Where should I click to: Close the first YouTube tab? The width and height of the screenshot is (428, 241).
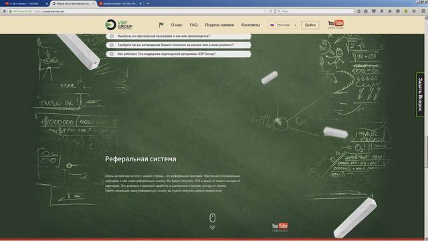(x=47, y=3)
